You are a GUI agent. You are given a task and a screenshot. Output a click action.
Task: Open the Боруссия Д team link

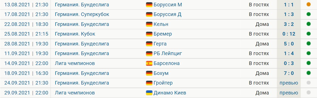(167, 14)
